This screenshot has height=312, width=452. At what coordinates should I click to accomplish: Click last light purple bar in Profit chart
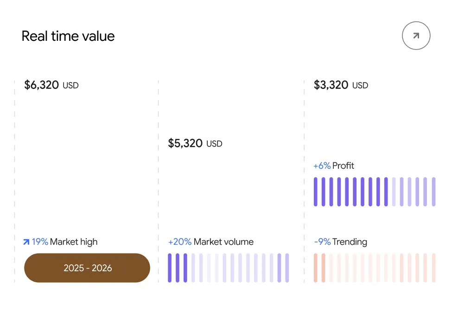pyautogui.click(x=433, y=192)
